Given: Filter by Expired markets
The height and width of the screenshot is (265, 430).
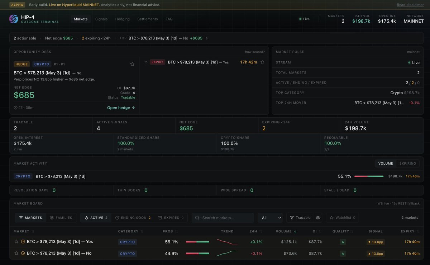Looking at the screenshot, I should 171,218.
